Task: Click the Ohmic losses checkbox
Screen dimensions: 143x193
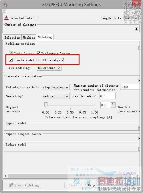Action: click(11, 53)
